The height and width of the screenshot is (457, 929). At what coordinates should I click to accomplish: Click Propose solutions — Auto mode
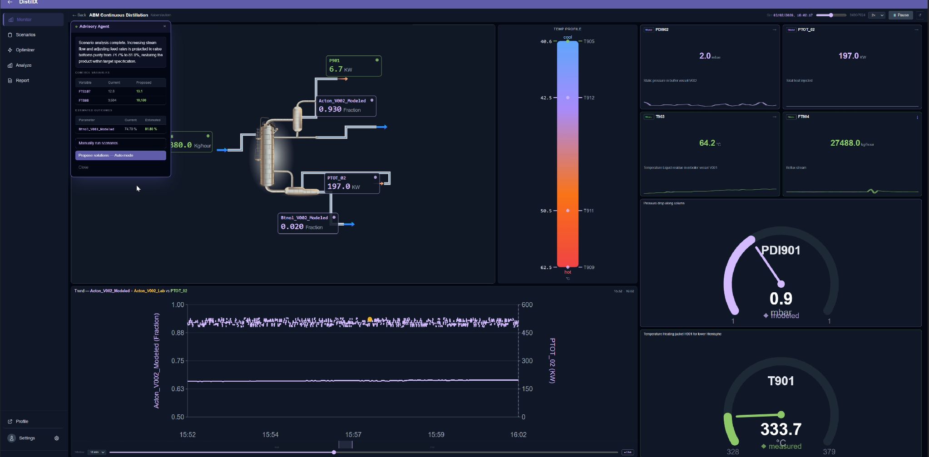tap(121, 155)
